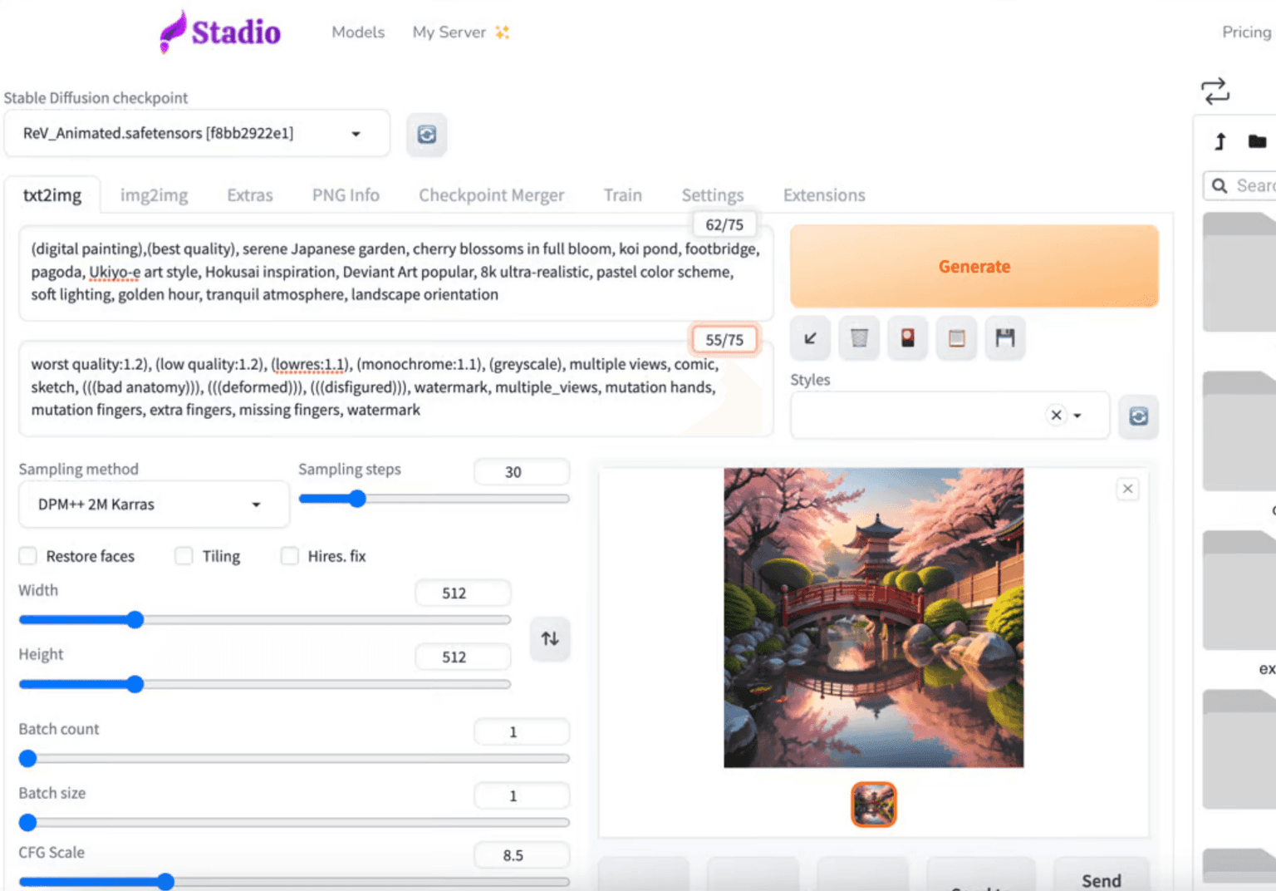Click the Batch count slider

pos(294,758)
